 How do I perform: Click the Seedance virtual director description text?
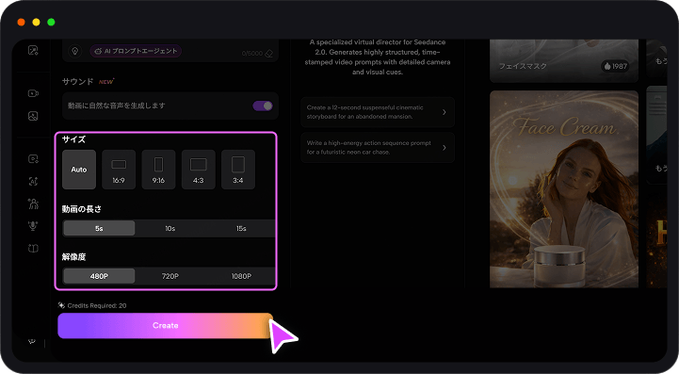coord(378,57)
